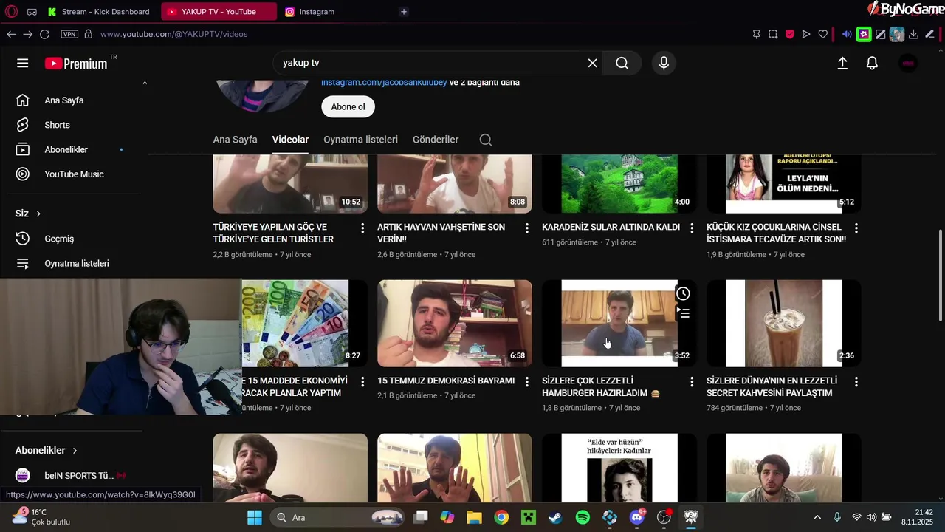Screen dimensions: 945x532
Task: Go forward in browser history
Action: [27, 34]
